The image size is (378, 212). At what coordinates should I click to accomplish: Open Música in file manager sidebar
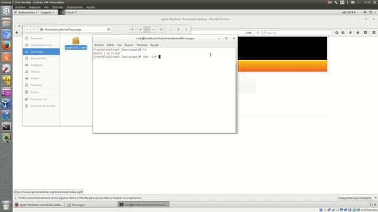pyautogui.click(x=41, y=72)
